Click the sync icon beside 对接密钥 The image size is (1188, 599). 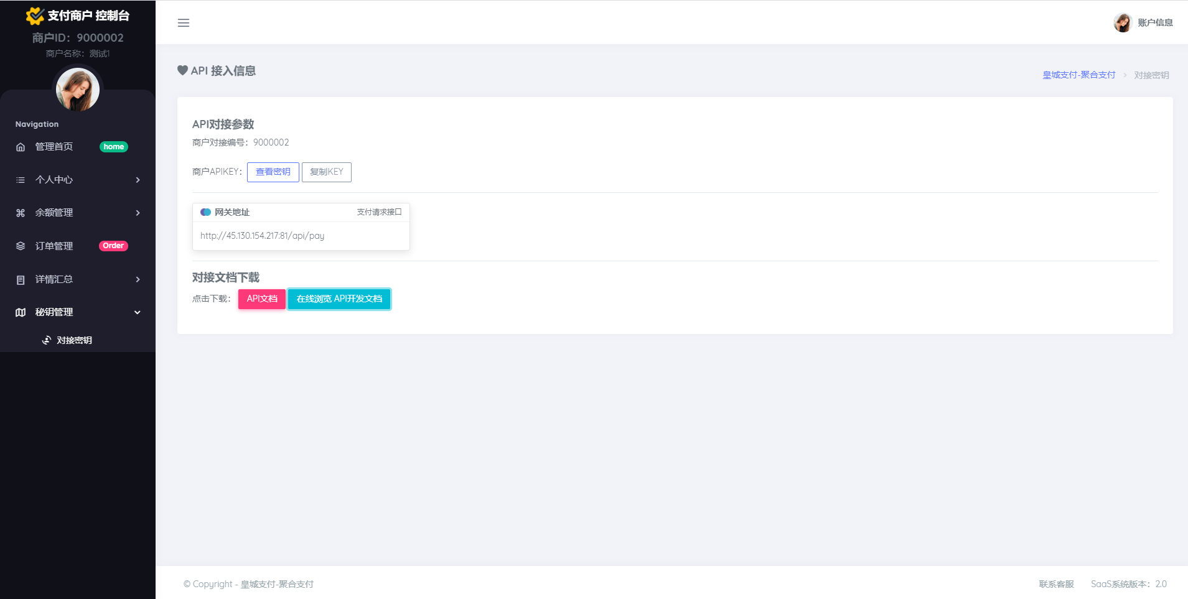[x=47, y=340]
